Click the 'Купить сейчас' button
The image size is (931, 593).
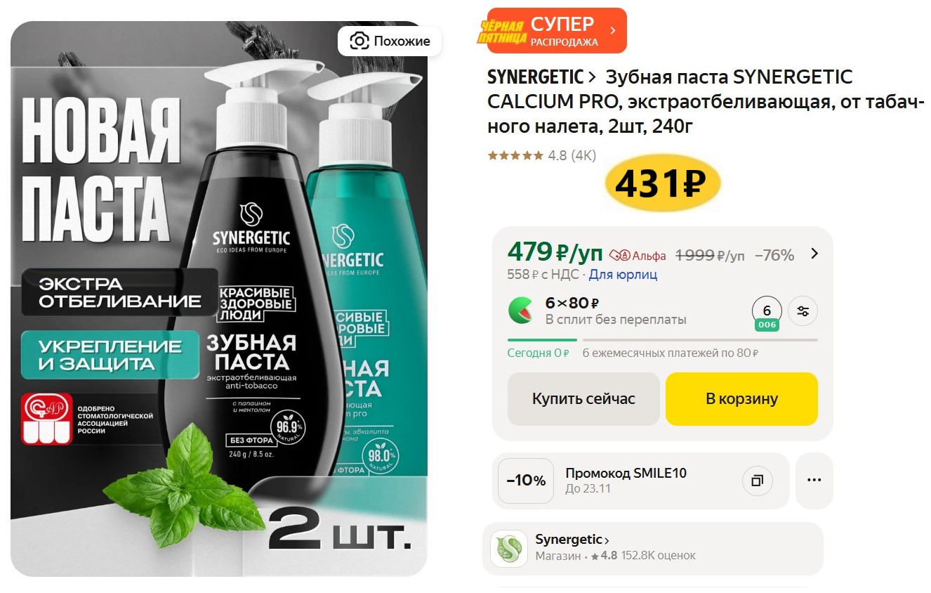coord(583,399)
